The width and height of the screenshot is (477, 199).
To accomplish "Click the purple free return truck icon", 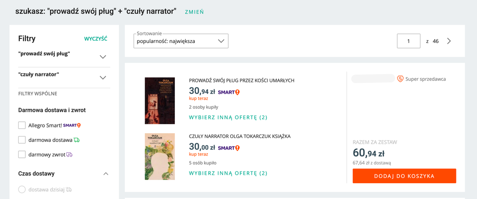I will 70,155.
